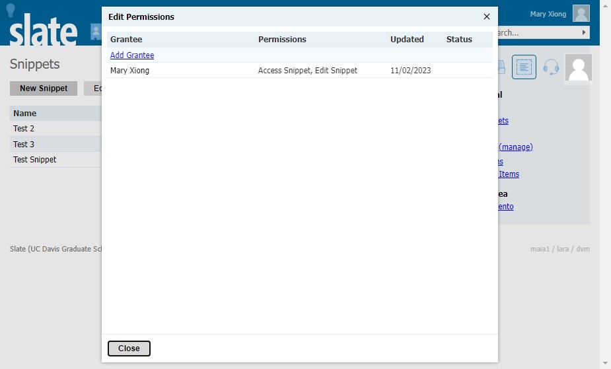This screenshot has height=369, width=611.
Task: Click the lightbulb icon above the logo
Action: [11, 11]
